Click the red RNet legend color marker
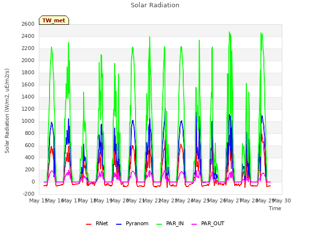 (x=88, y=224)
